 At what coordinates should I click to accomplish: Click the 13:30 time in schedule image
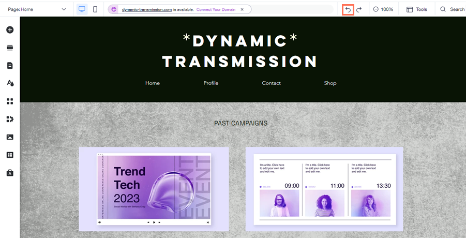point(384,186)
